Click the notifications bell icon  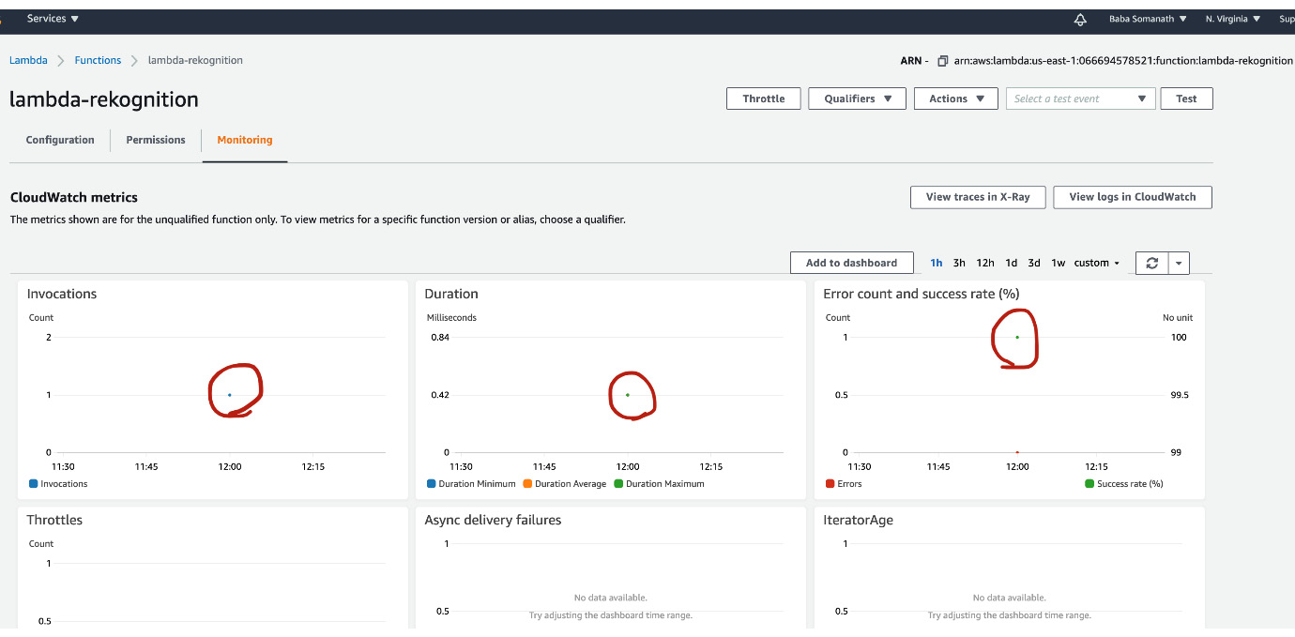click(x=1080, y=19)
